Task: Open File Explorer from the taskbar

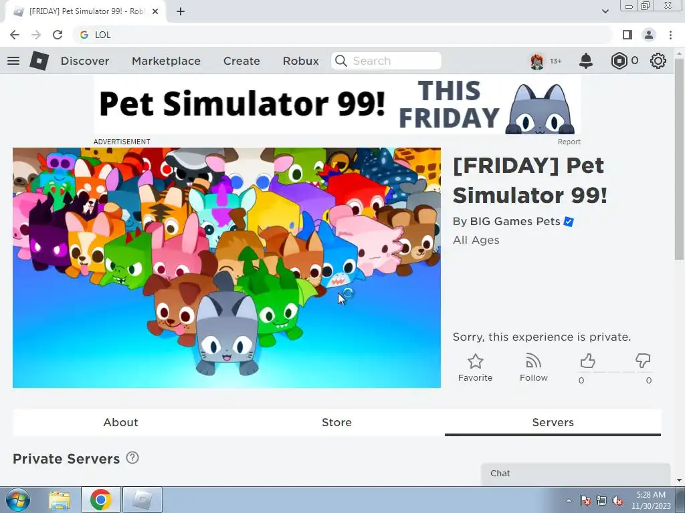Action: coord(60,500)
